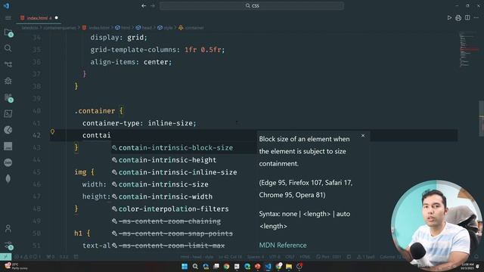The image size is (484, 272).
Task: Click the unsaved dot on index.html tab
Action: click(x=56, y=18)
